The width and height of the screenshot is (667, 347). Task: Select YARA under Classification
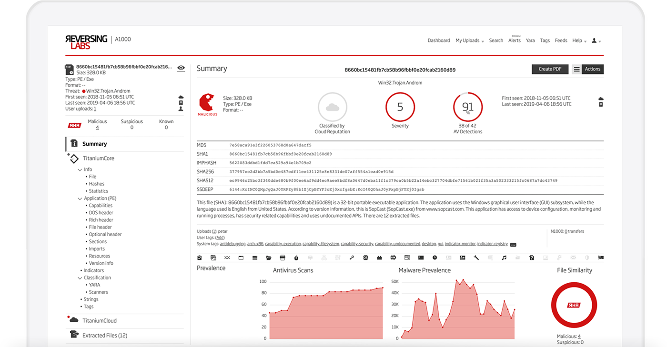click(94, 285)
